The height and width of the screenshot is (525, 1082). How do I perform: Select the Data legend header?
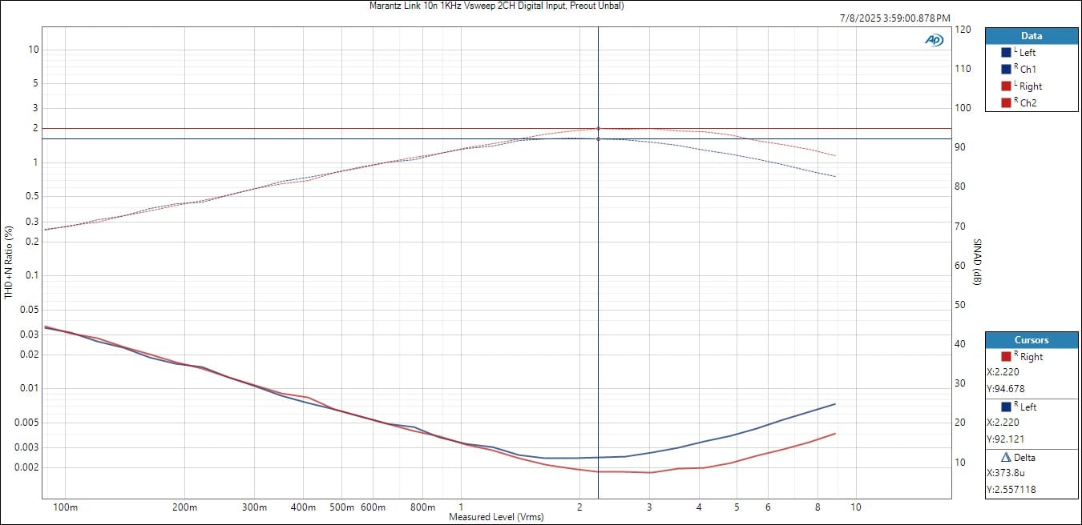(1031, 36)
